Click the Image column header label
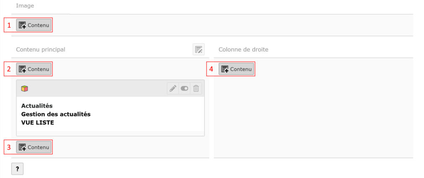The height and width of the screenshot is (178, 424). point(25,6)
